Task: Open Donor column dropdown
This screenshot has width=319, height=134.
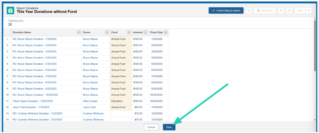Action: tap(107, 32)
